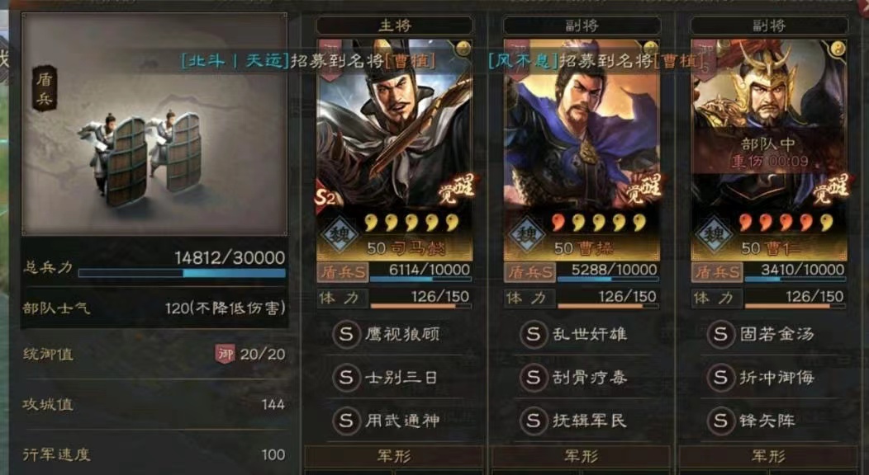869x475 pixels.
Task: Click the shield soldiers preview image
Action: (x=154, y=125)
